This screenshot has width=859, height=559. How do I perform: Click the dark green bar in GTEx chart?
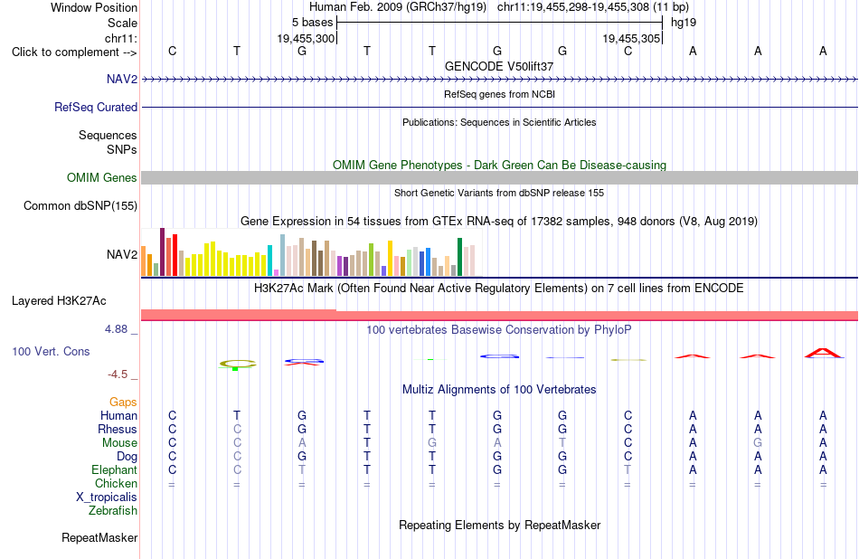tap(459, 257)
